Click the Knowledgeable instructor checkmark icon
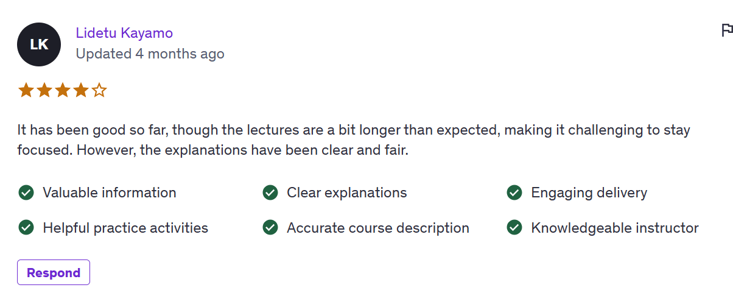Screen dimensions: 733x293 (x=514, y=228)
